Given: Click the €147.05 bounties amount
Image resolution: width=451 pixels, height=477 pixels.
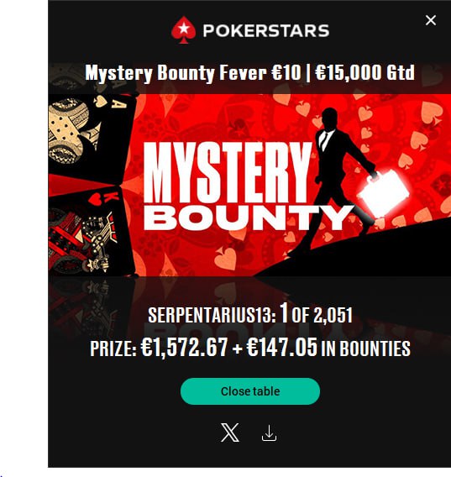Looking at the screenshot, I should pyautogui.click(x=282, y=347).
